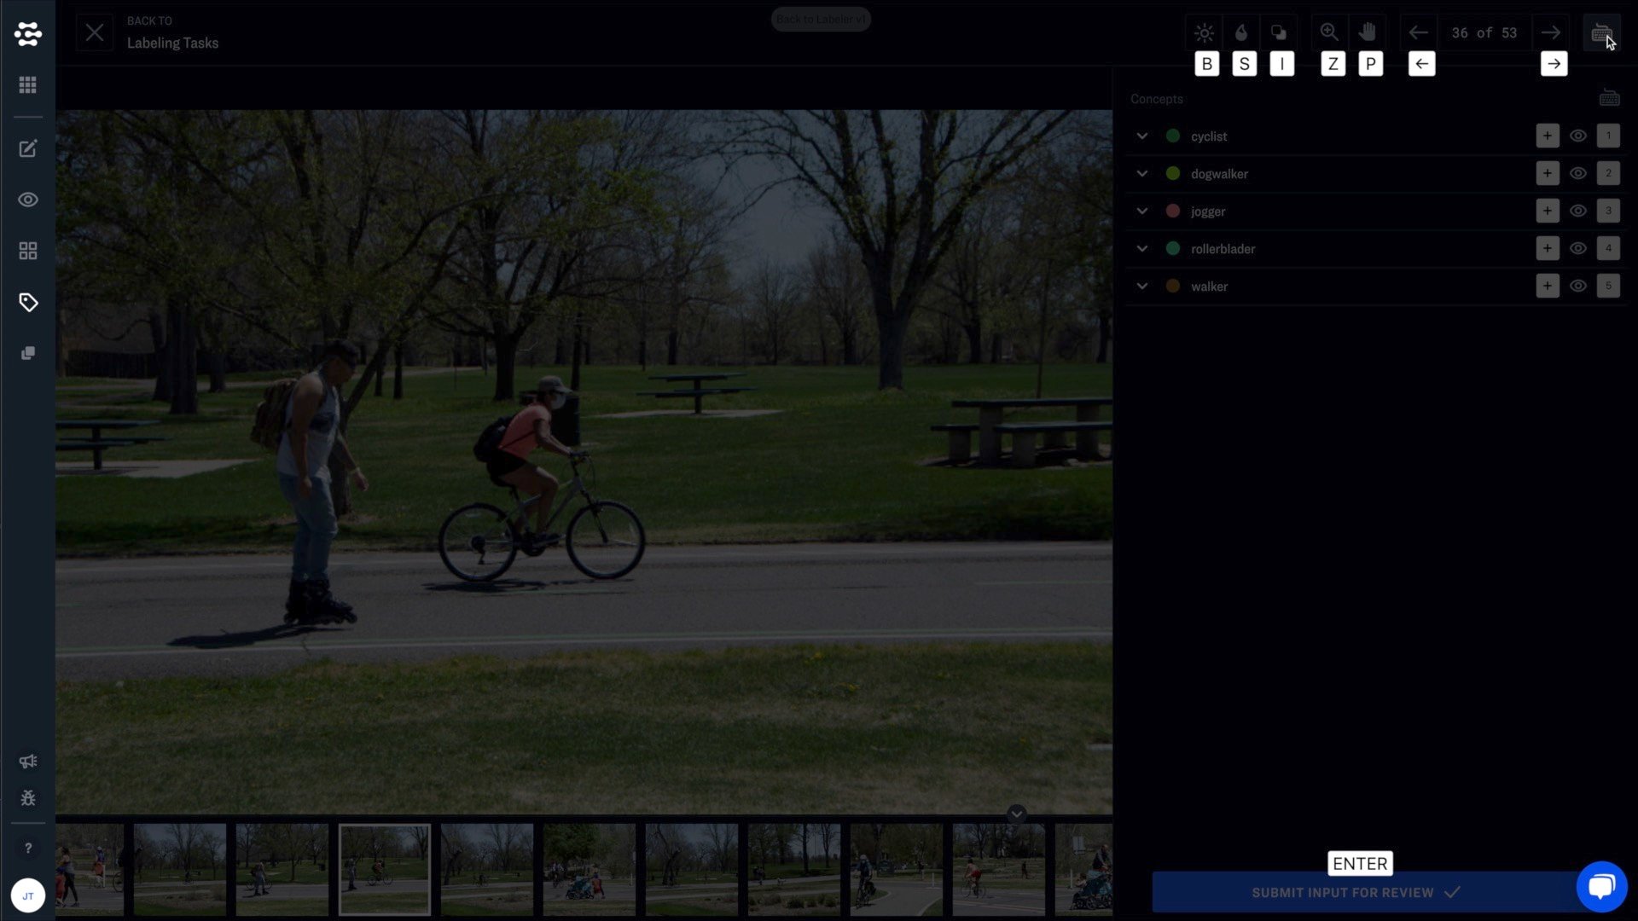Expand the rollerblader concept chevron
This screenshot has height=921, width=1638.
1142,249
